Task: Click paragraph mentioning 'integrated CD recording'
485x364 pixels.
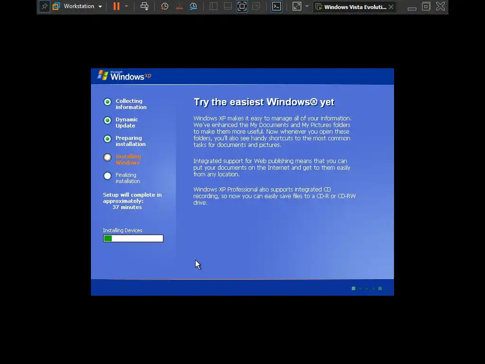Action: click(274, 196)
